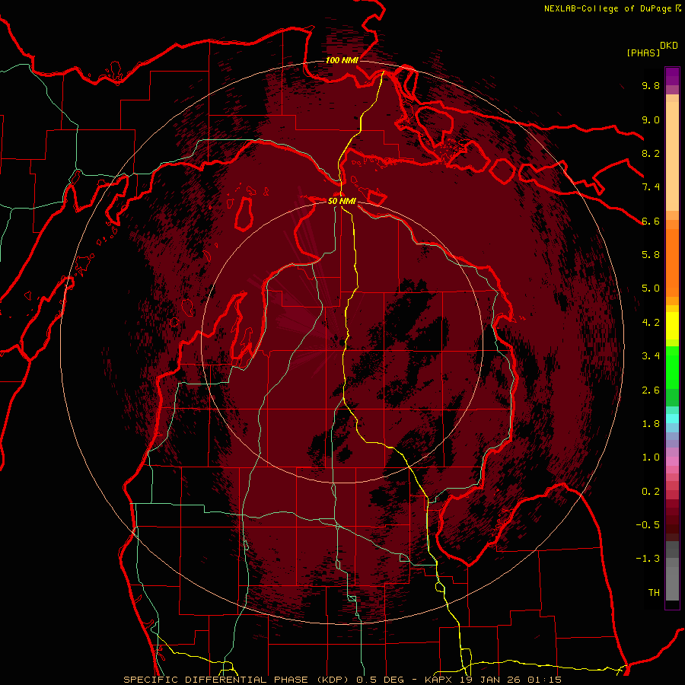Pick the cyan band in color scale
685x685 pixels.
[672, 419]
